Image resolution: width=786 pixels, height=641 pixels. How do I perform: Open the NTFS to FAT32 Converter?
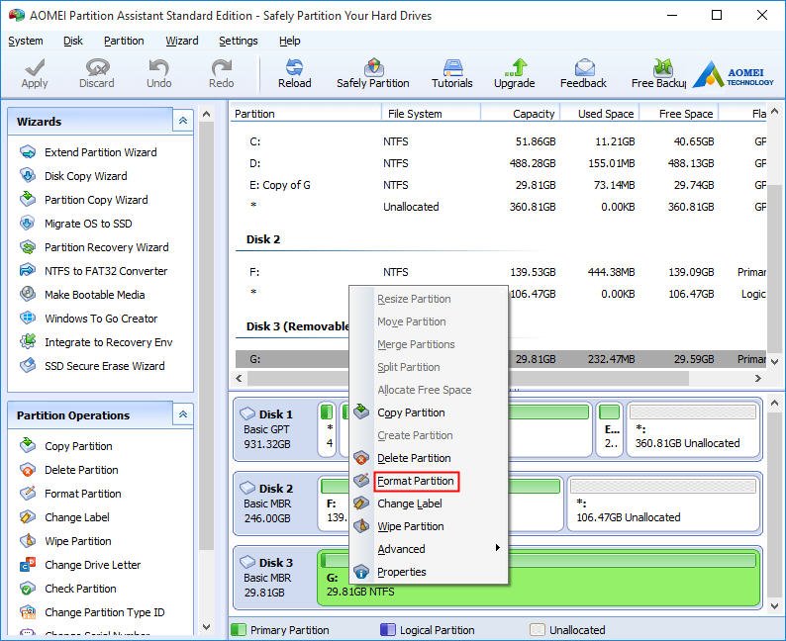click(x=93, y=271)
